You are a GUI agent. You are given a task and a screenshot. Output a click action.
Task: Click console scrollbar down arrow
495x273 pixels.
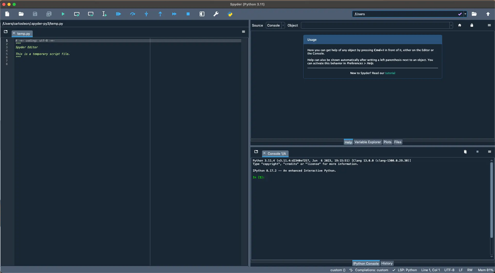[492, 257]
